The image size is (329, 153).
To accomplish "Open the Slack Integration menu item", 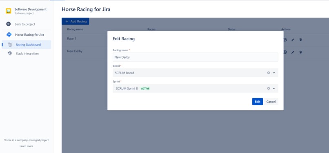I will coord(27,53).
